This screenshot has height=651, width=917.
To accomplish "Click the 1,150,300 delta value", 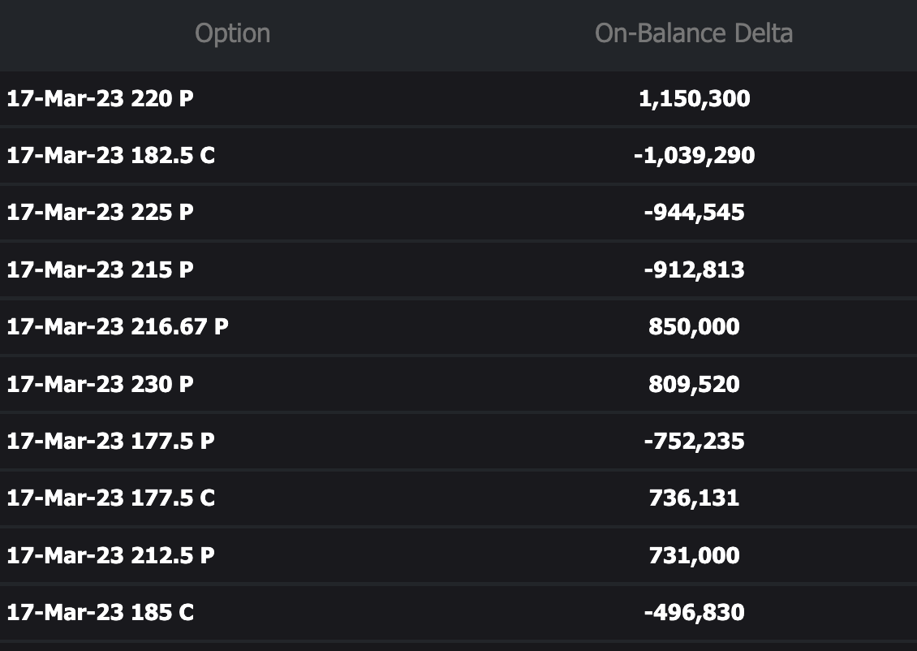I will (x=694, y=99).
